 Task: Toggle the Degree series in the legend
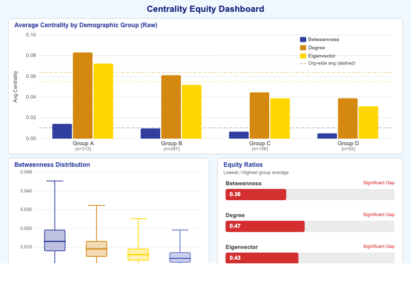pos(303,48)
